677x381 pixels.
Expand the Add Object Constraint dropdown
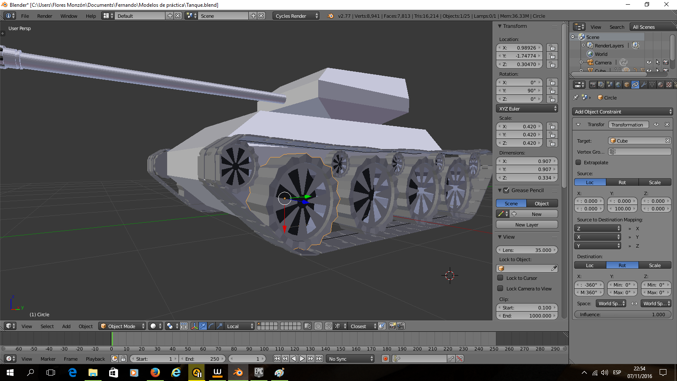(x=622, y=112)
